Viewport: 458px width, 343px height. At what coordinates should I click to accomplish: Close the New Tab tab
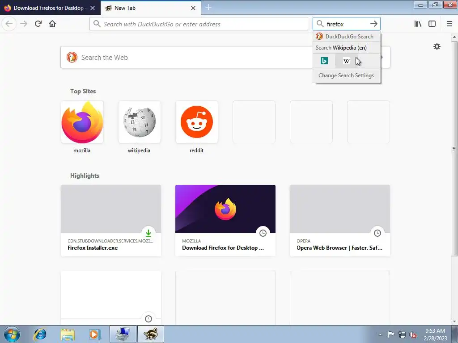click(193, 8)
